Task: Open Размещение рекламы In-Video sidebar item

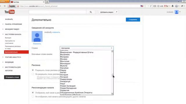Action: click(13, 47)
